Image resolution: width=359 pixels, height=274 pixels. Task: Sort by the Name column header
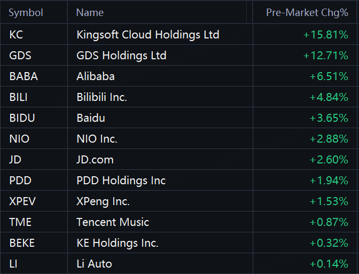click(x=90, y=12)
